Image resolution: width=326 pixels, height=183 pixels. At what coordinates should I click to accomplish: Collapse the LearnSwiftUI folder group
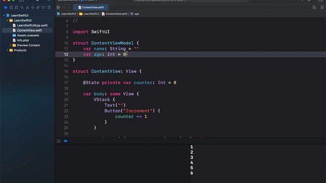click(x=7, y=20)
